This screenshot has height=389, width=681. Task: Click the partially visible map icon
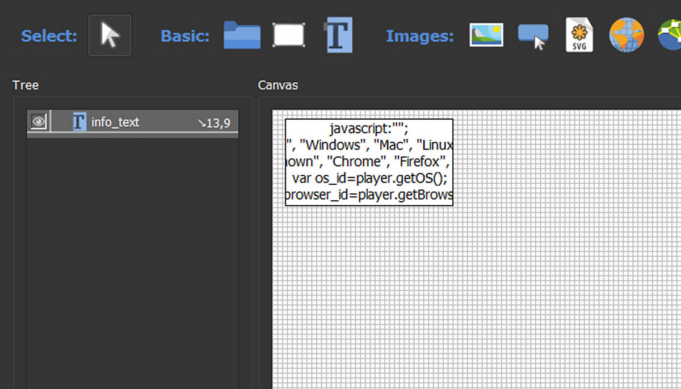click(670, 35)
